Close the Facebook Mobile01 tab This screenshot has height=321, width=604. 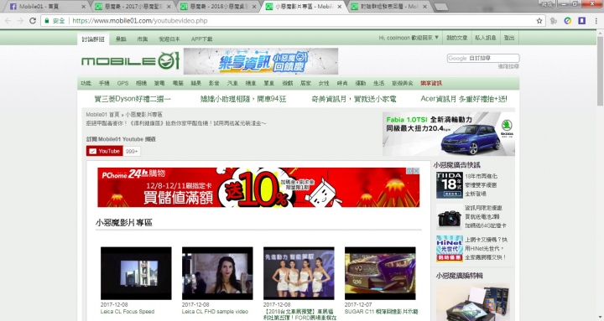coord(84,7)
